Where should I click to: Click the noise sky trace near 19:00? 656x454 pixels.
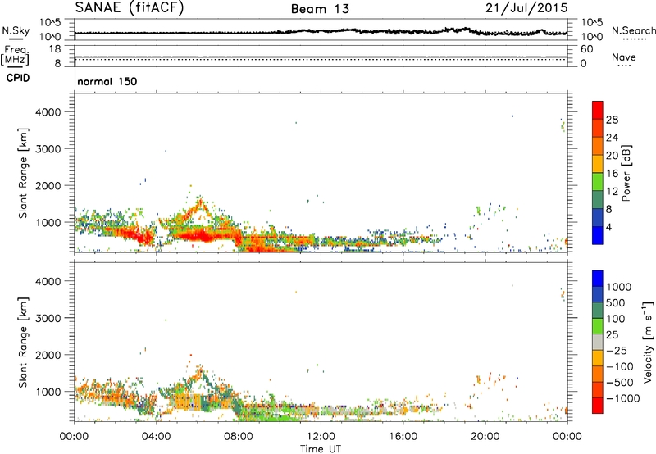click(464, 29)
